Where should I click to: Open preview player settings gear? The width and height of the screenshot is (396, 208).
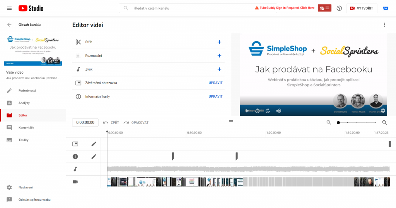383,111
